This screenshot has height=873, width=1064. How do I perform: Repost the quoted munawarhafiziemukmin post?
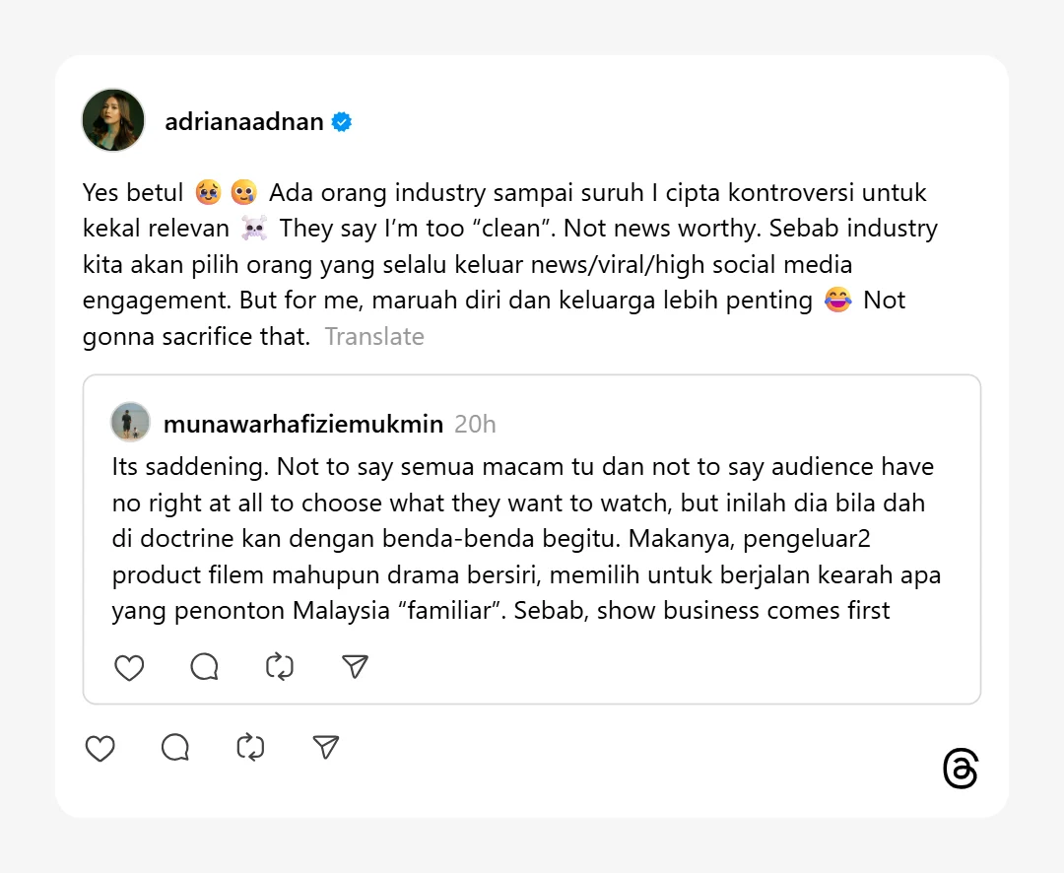pos(280,667)
